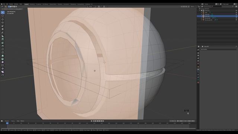Select the Rip Region tool
This screenshot has height=134, width=238.
[x=3, y=75]
